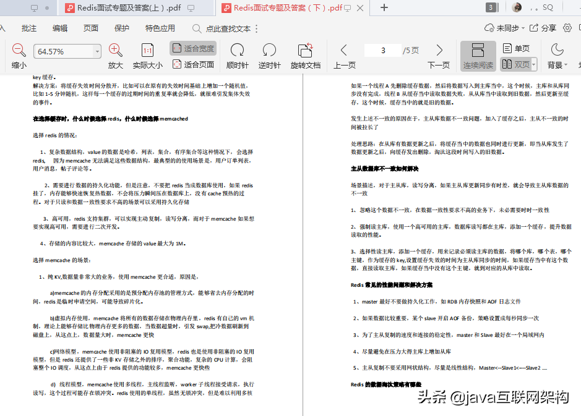Click the monitor icon on first tab

point(34,8)
